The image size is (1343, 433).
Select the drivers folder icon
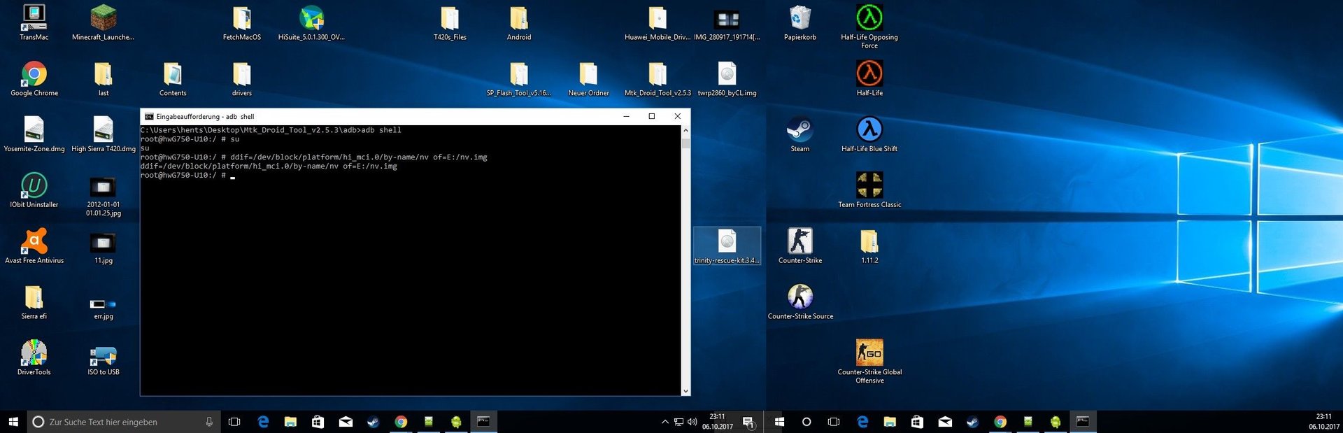tap(242, 74)
